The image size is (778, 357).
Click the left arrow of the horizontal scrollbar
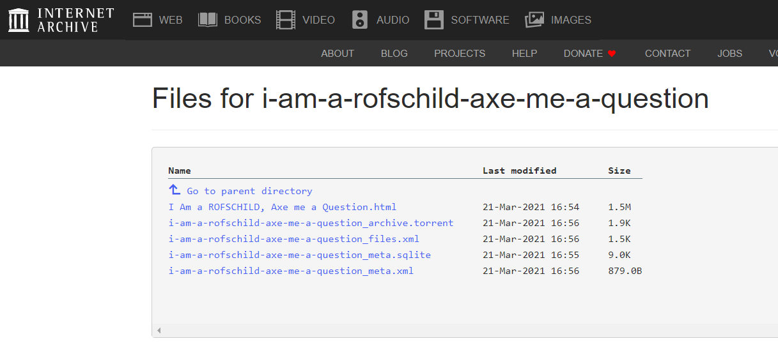pyautogui.click(x=159, y=330)
